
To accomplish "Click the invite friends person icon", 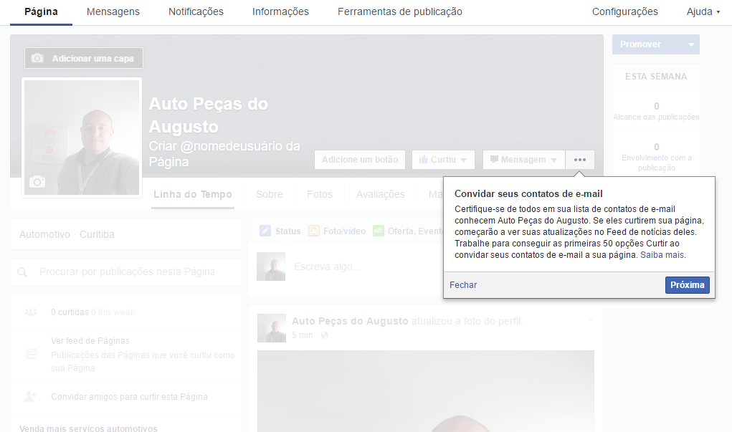I will [30, 397].
